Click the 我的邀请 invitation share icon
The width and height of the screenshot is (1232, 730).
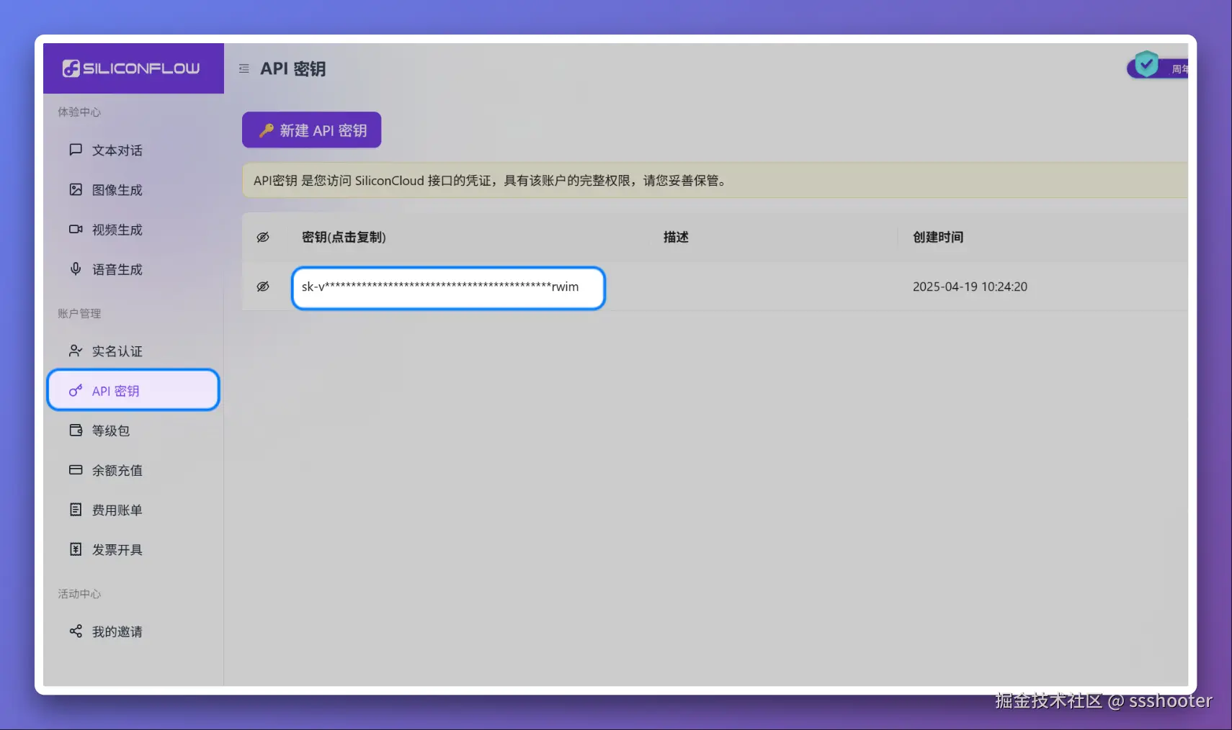[76, 631]
